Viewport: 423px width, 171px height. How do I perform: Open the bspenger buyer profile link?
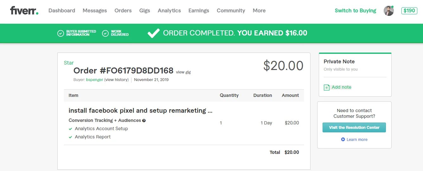[x=94, y=80]
